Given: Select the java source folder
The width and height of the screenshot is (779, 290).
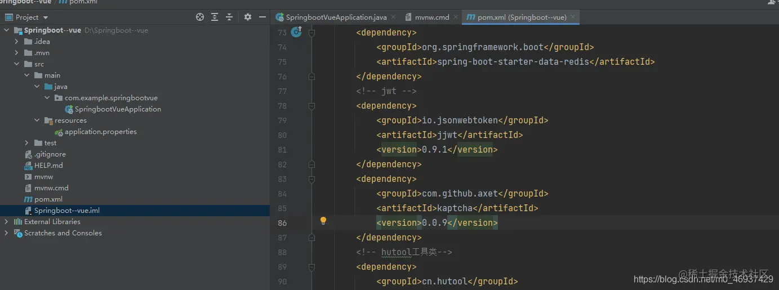Looking at the screenshot, I should click(x=61, y=87).
